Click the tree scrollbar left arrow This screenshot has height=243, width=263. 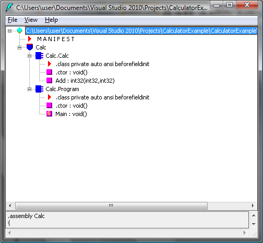10,206
